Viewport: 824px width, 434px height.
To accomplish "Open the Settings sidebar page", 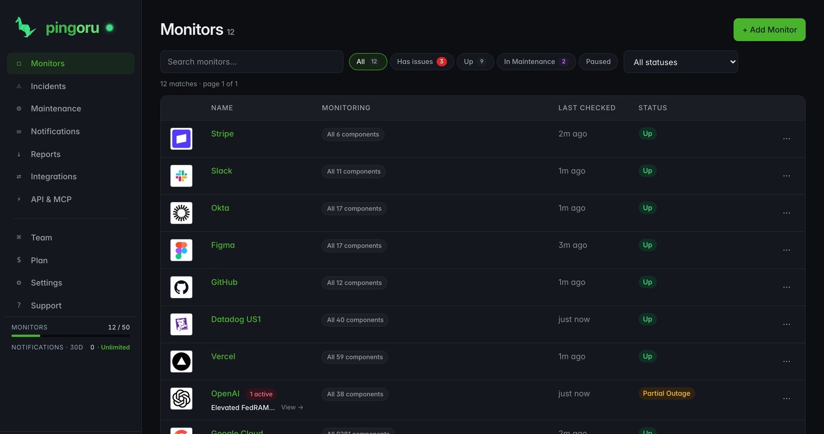I will (x=71, y=283).
